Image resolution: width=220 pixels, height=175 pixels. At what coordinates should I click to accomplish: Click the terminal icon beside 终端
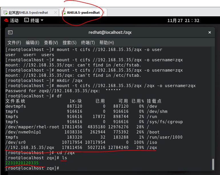pyautogui.click(x=27, y=20)
